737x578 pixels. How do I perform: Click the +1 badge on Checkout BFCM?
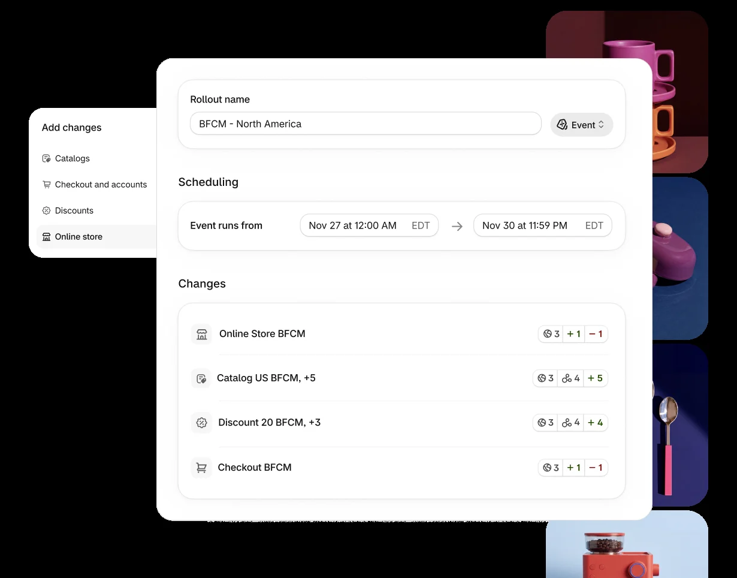[573, 468]
